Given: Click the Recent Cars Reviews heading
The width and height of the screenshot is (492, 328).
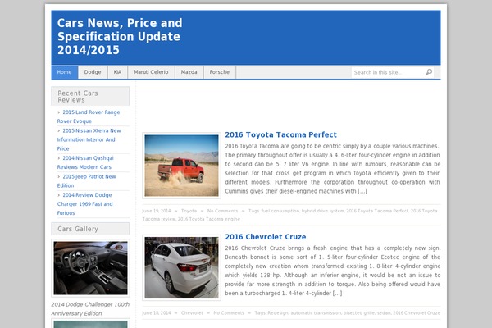Looking at the screenshot, I should coord(90,97).
